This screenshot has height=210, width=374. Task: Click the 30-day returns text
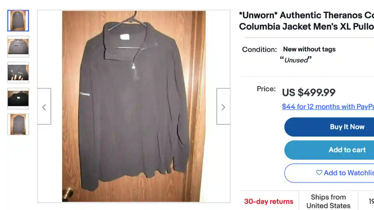pyautogui.click(x=269, y=201)
